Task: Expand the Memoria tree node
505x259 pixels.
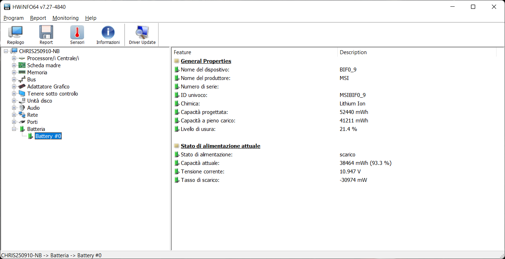Action: (x=14, y=73)
